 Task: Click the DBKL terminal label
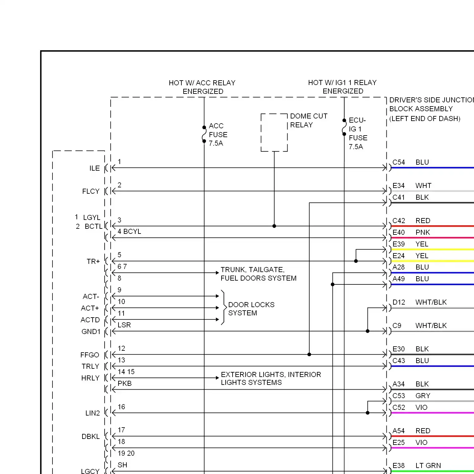(91, 436)
